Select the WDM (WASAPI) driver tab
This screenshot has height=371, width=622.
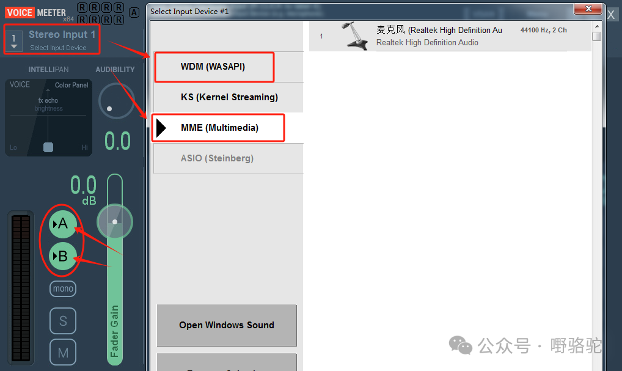point(213,67)
